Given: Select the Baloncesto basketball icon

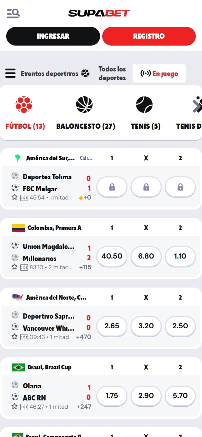Looking at the screenshot, I should [84, 105].
